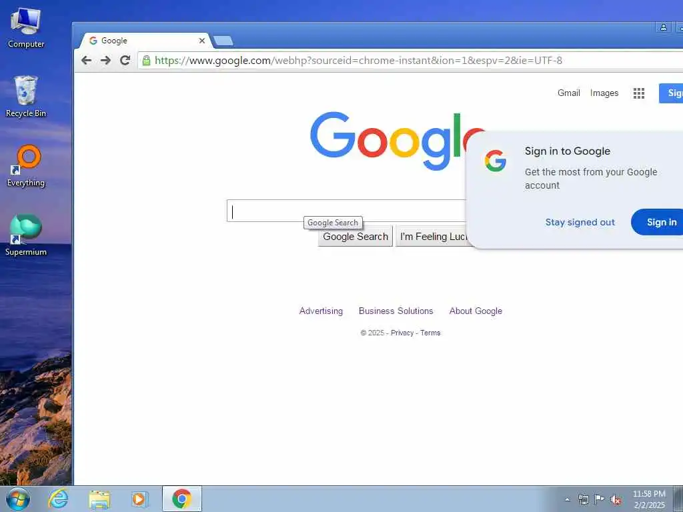Select the Recycle Bin desktop icon
683x512 pixels.
(x=26, y=97)
